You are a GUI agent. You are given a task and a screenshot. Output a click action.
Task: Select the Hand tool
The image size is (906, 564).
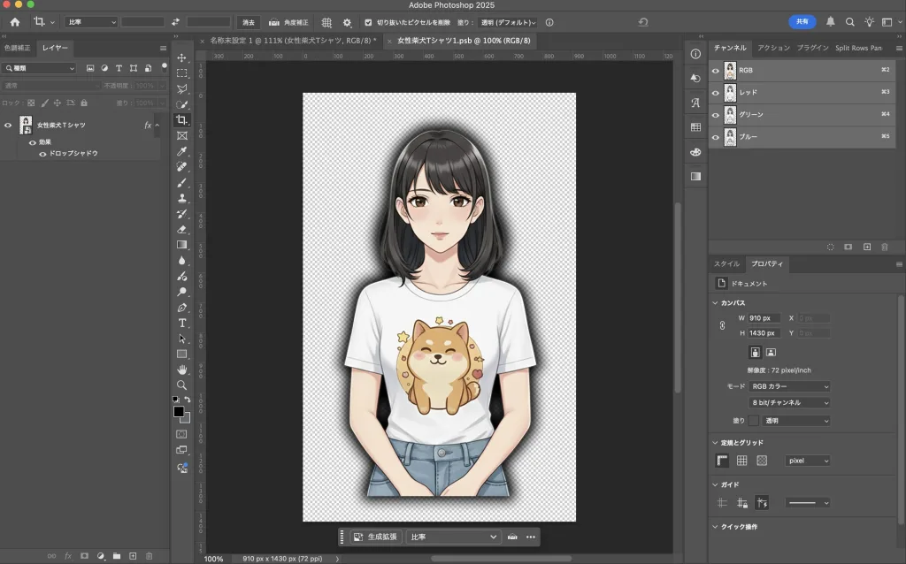(182, 370)
